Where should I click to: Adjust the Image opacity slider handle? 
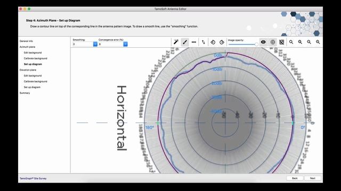click(x=256, y=45)
